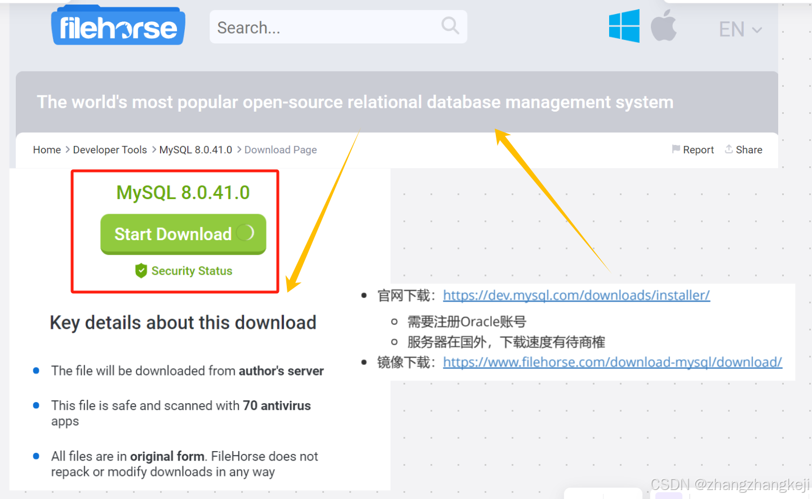
Task: Open the EN language dropdown
Action: click(740, 29)
